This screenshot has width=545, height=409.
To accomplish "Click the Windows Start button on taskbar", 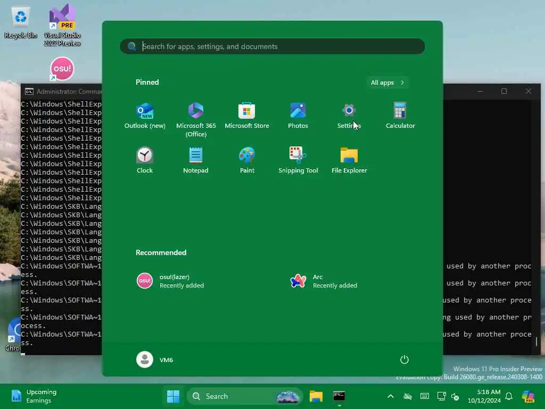I will point(173,396).
